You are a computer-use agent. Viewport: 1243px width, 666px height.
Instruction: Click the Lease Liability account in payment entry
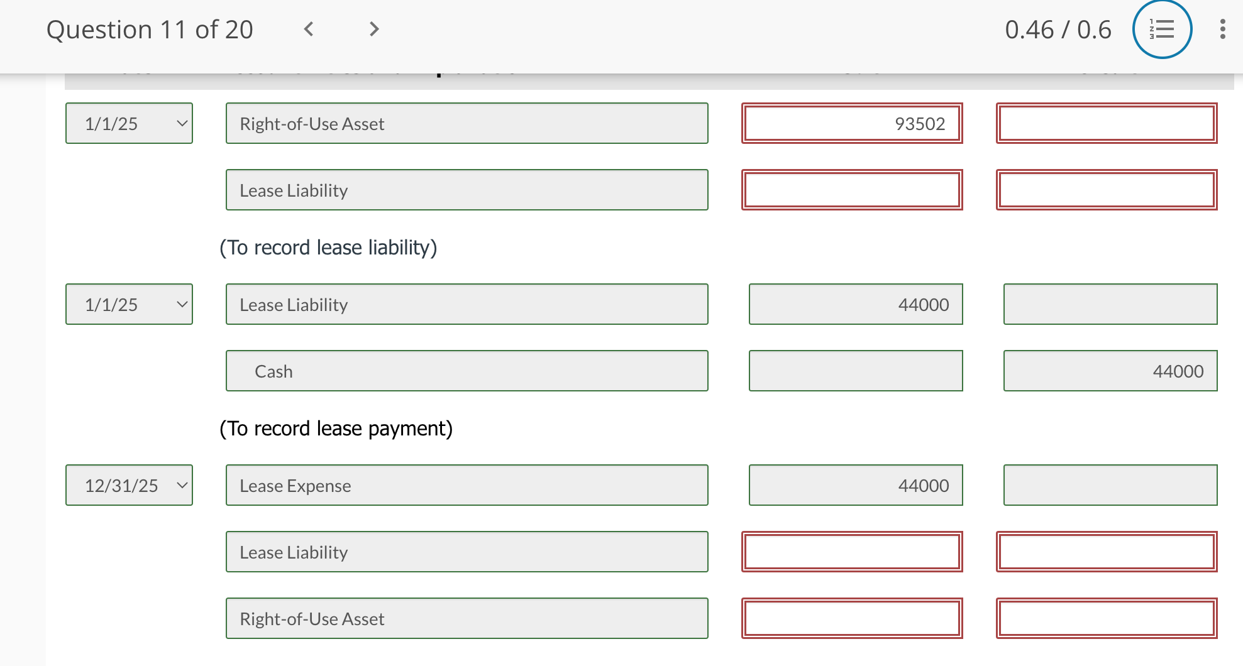coord(467,304)
